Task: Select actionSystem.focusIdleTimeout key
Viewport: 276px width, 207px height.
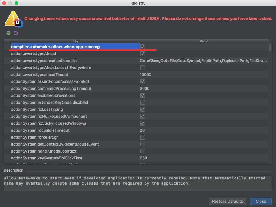Action: (x=40, y=130)
